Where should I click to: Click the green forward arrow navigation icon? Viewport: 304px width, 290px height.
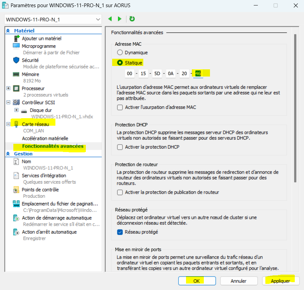click(119, 19)
